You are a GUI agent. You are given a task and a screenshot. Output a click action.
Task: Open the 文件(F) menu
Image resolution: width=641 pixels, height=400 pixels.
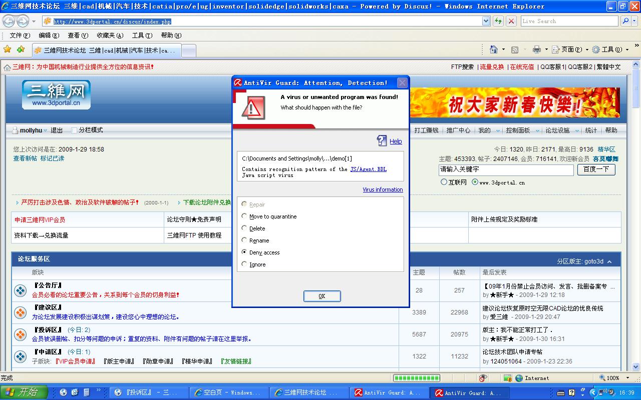pos(20,35)
